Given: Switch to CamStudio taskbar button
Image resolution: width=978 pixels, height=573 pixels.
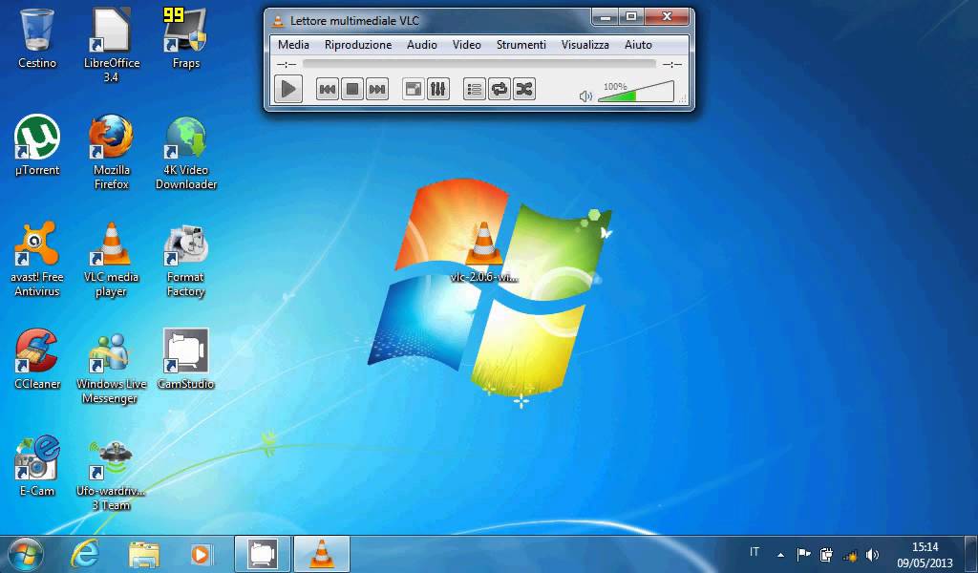Looking at the screenshot, I should [263, 554].
